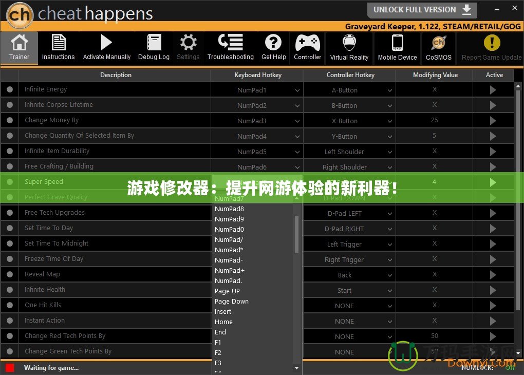Edit the Change Money By value 25

click(434, 120)
